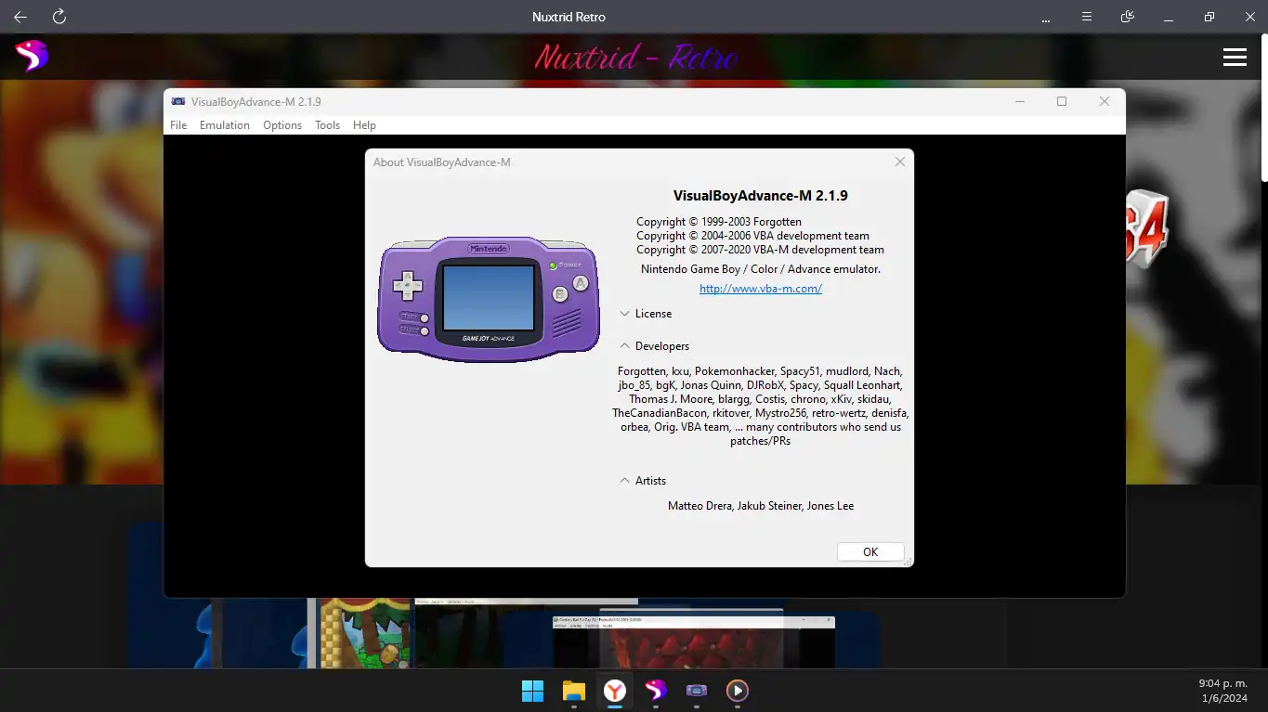Open the Options menu
Image resolution: width=1268 pixels, height=712 pixels.
point(282,125)
